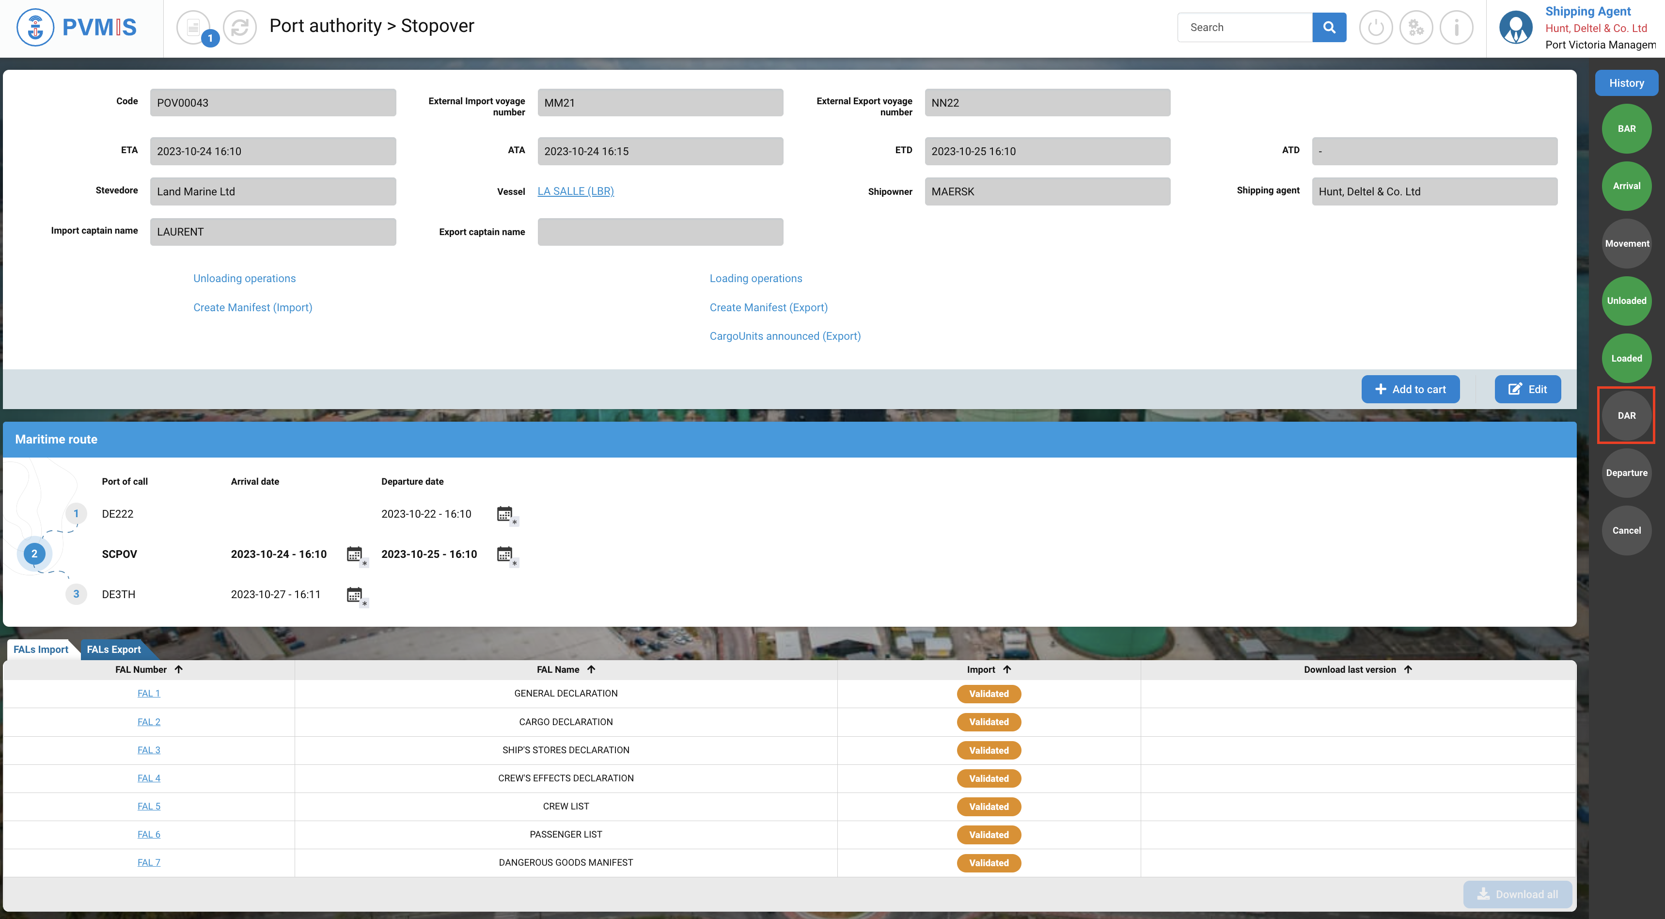Sort by Download last version column
This screenshot has width=1665, height=919.
coord(1408,669)
